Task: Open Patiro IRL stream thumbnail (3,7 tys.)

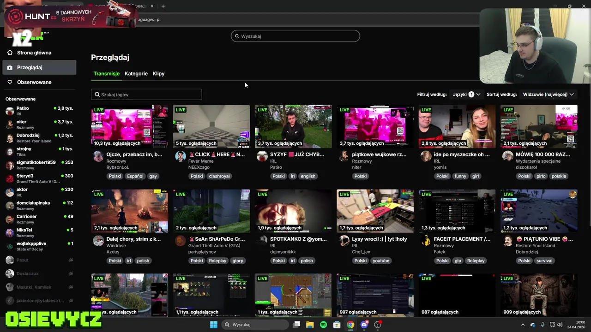Action: click(293, 126)
